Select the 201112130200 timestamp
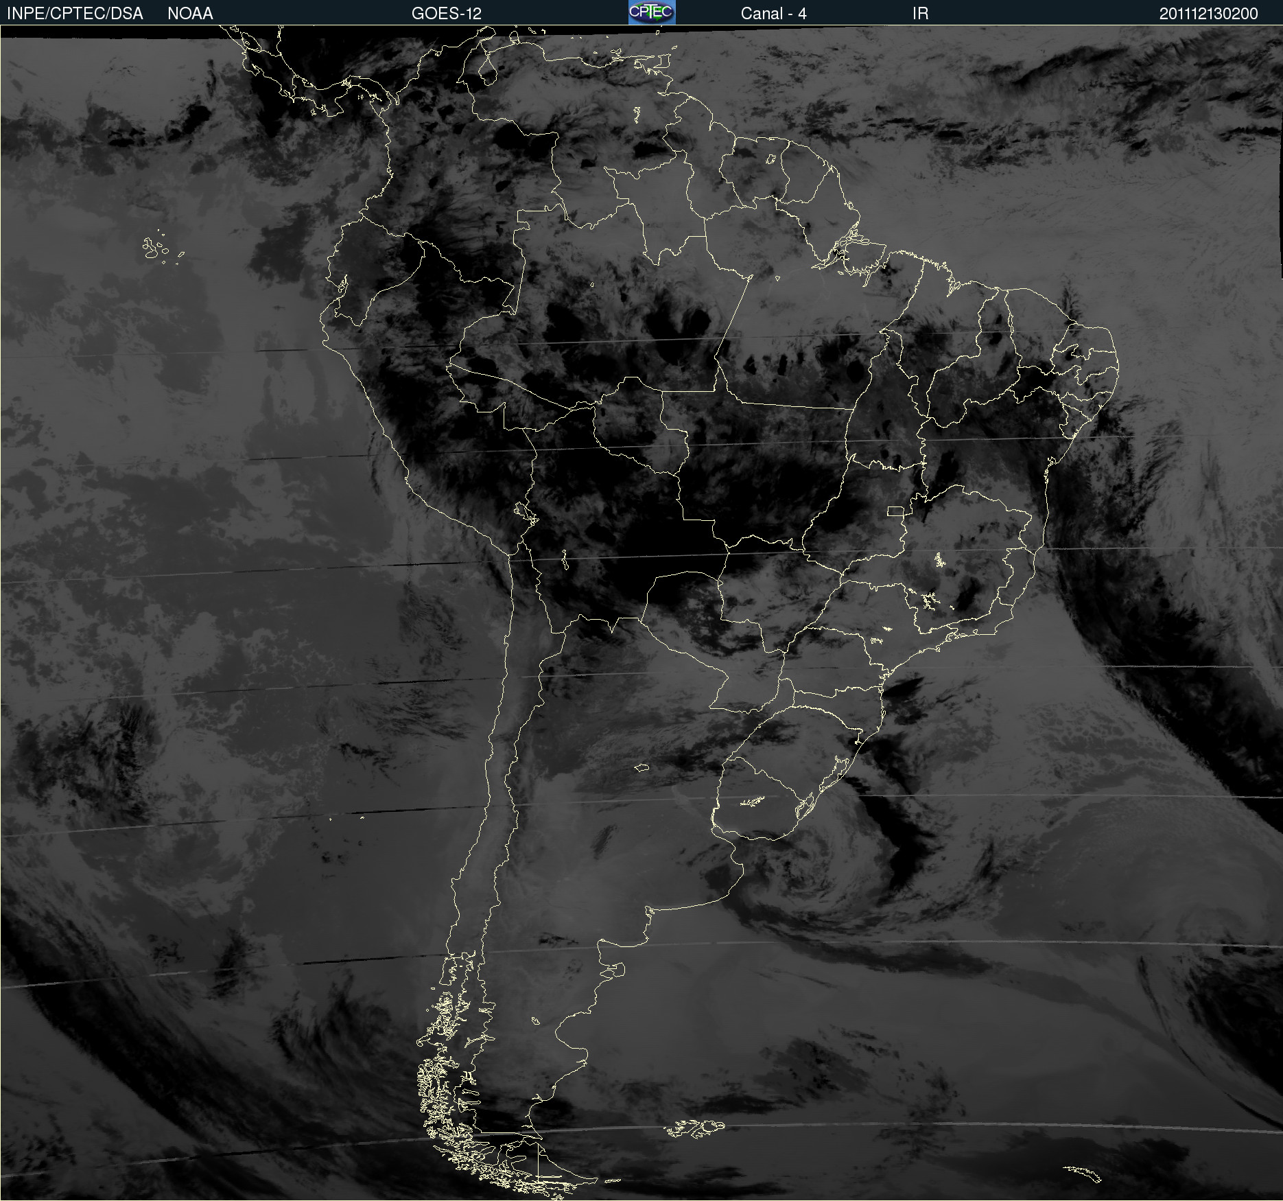This screenshot has height=1201, width=1283. [x=1208, y=14]
